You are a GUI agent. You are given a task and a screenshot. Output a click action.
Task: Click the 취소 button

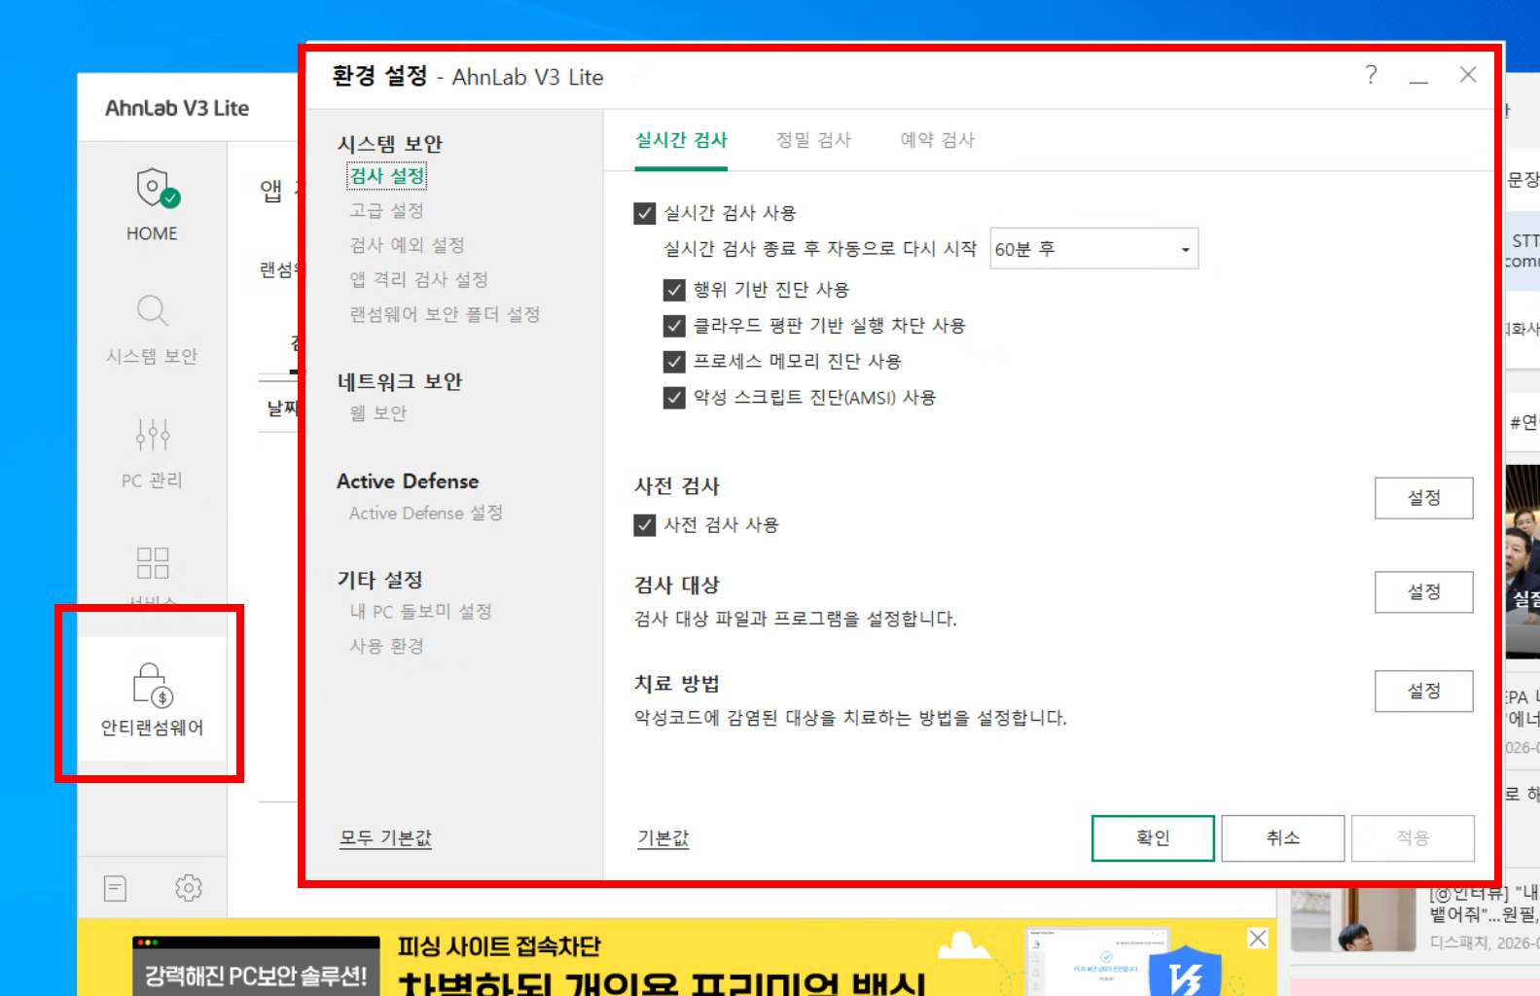1283,838
